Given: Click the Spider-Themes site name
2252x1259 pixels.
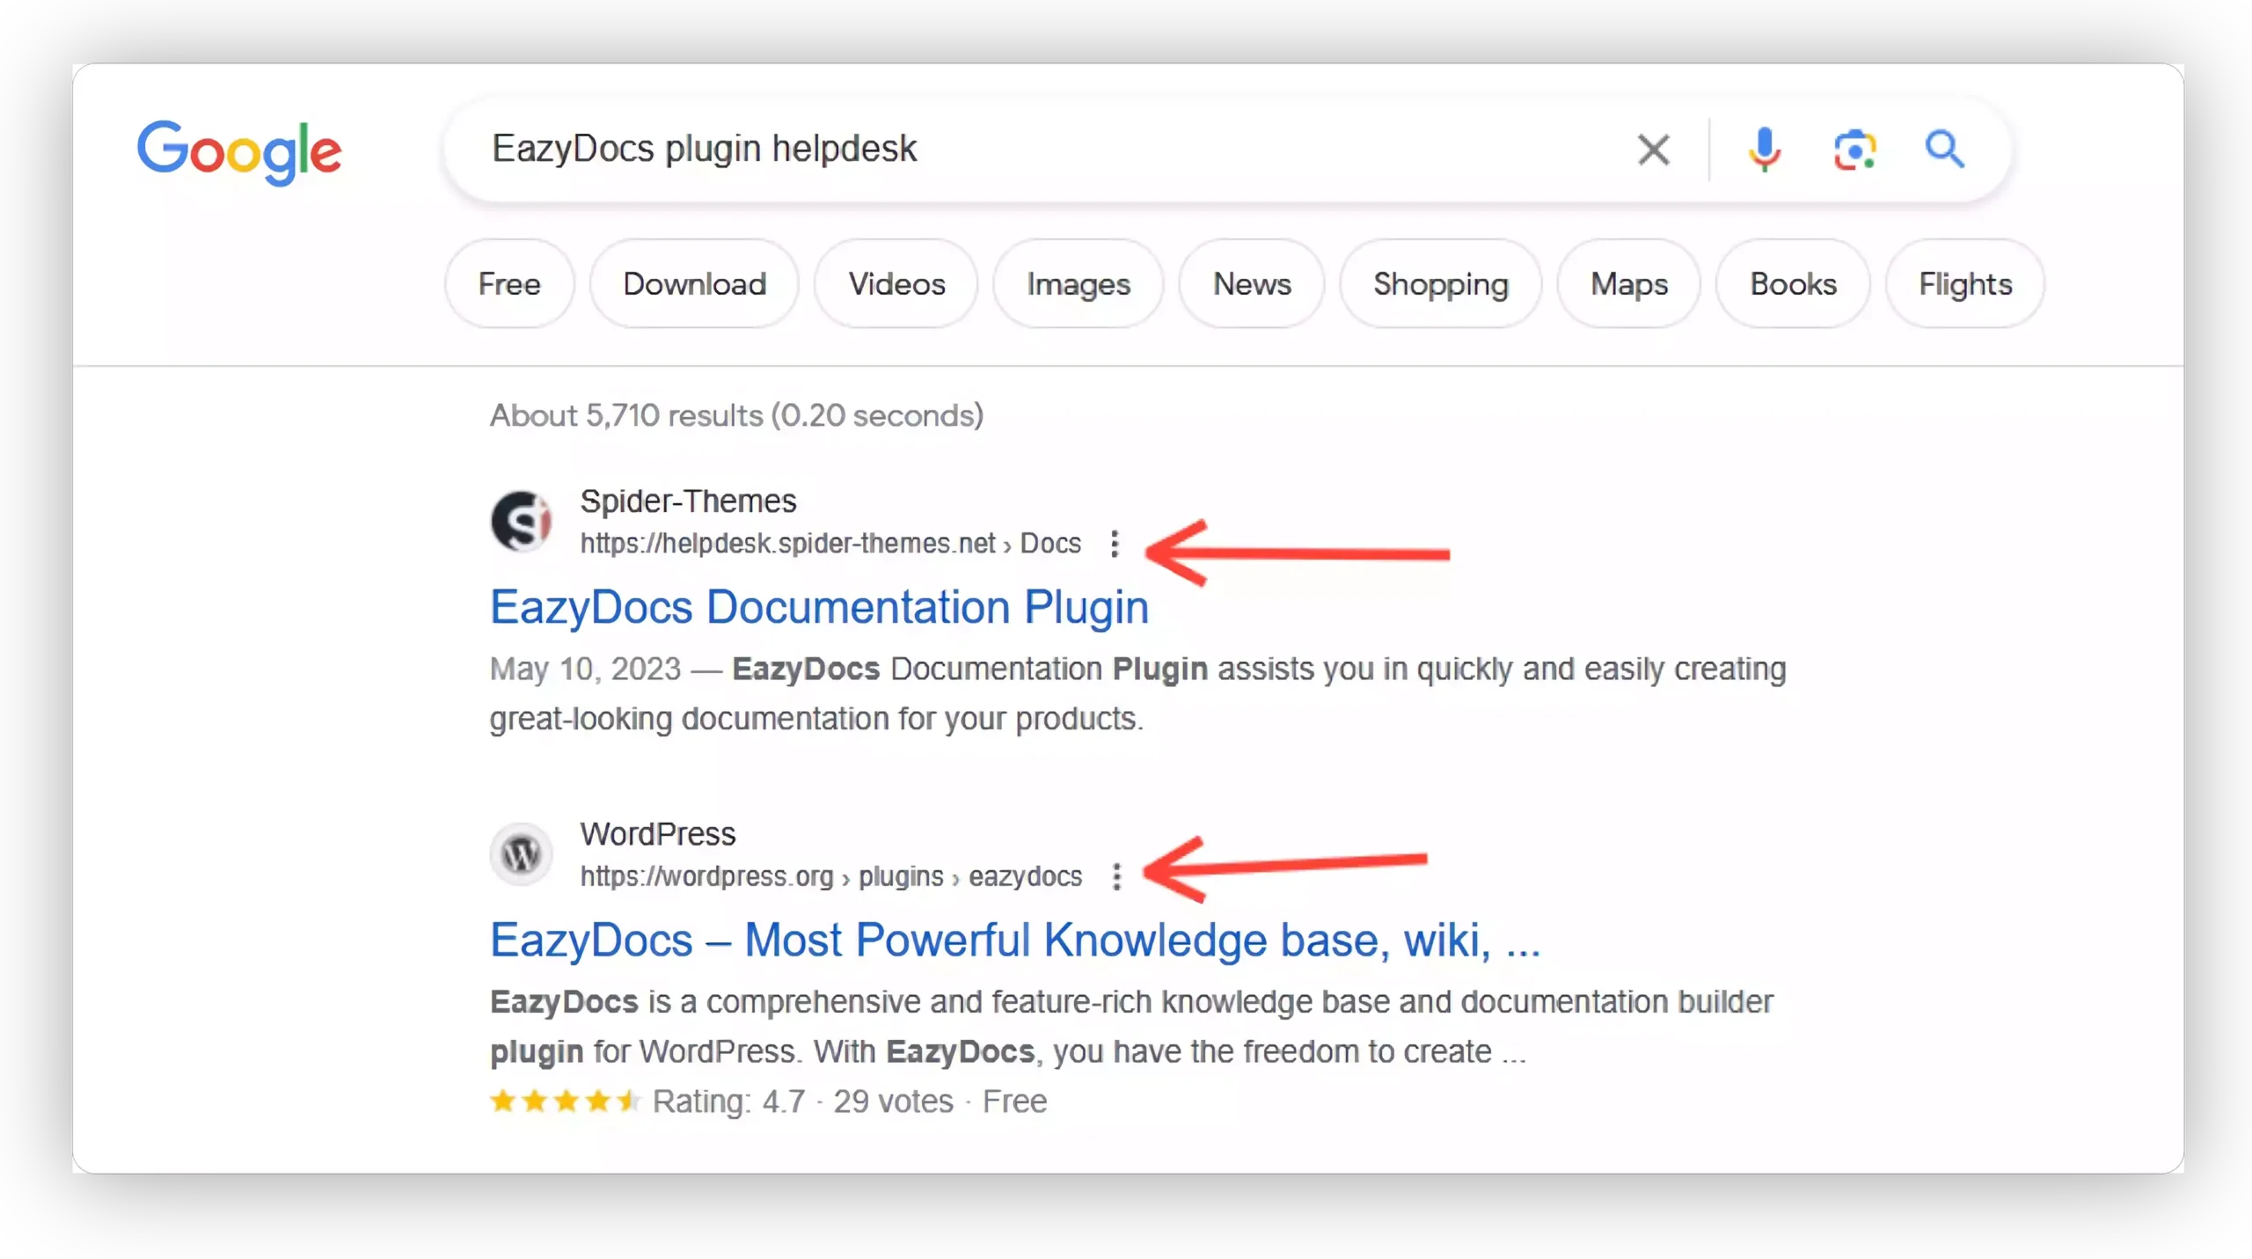Looking at the screenshot, I should click(x=688, y=501).
